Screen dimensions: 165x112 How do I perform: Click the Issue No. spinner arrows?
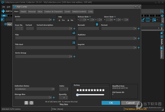click(x=22, y=28)
